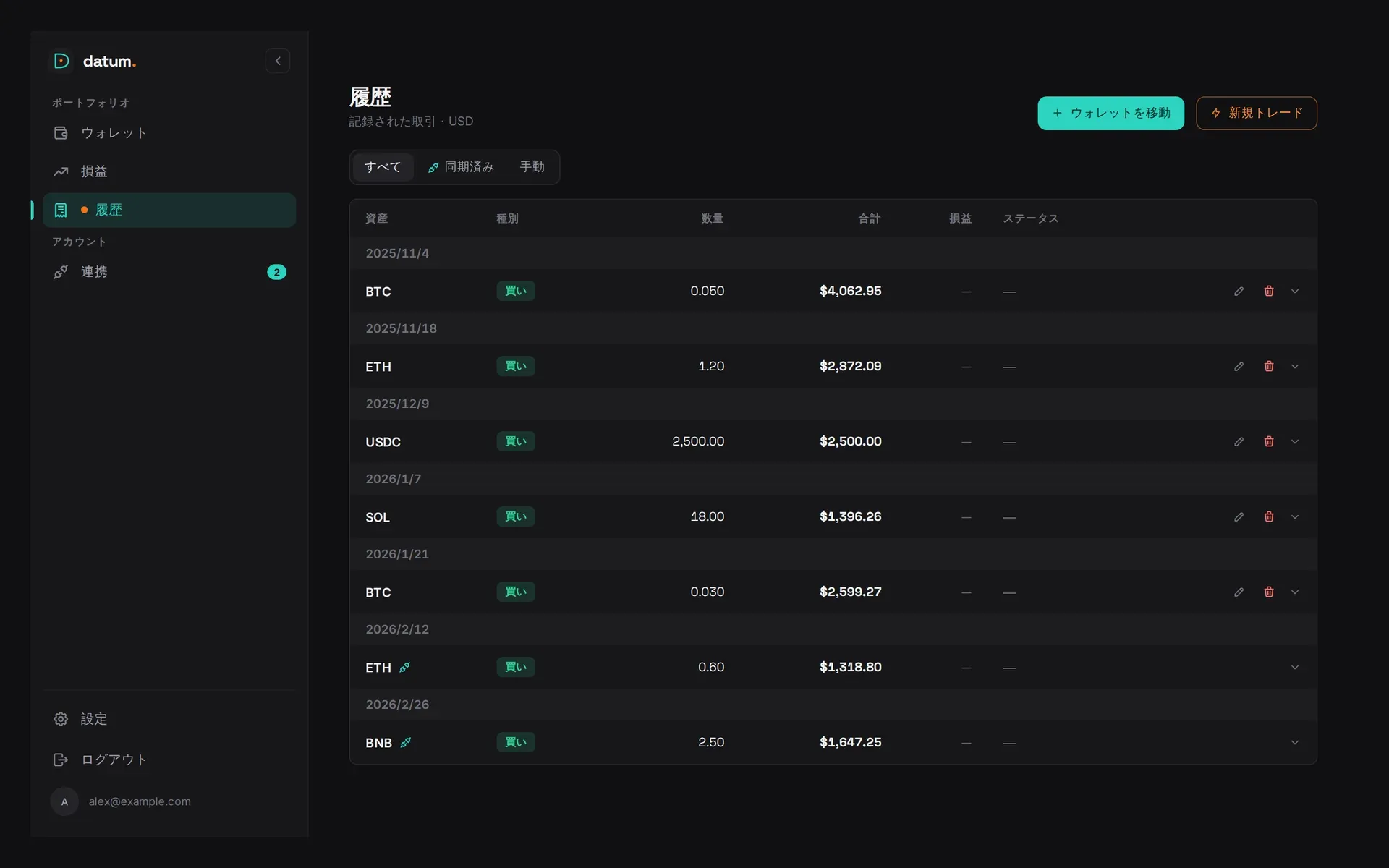The width and height of the screenshot is (1389, 868).
Task: Edit the BTC 0.030 transaction
Action: (x=1239, y=592)
